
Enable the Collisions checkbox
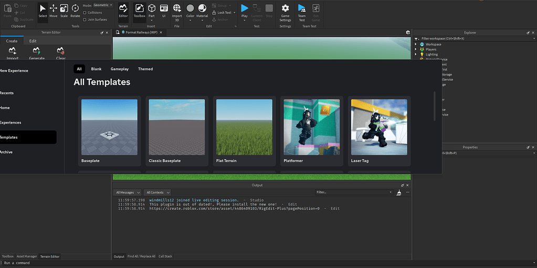85,13
